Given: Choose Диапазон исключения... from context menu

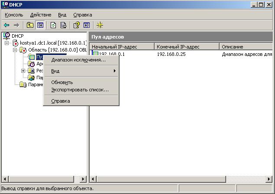Looking at the screenshot, I should [81, 60].
